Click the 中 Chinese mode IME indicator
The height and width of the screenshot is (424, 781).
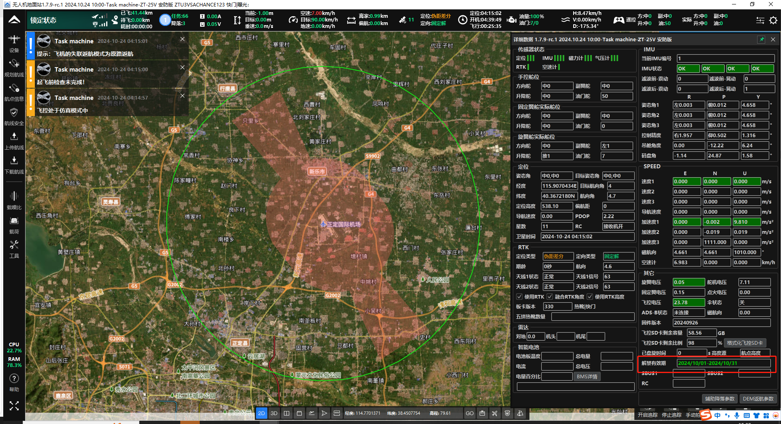pos(717,415)
